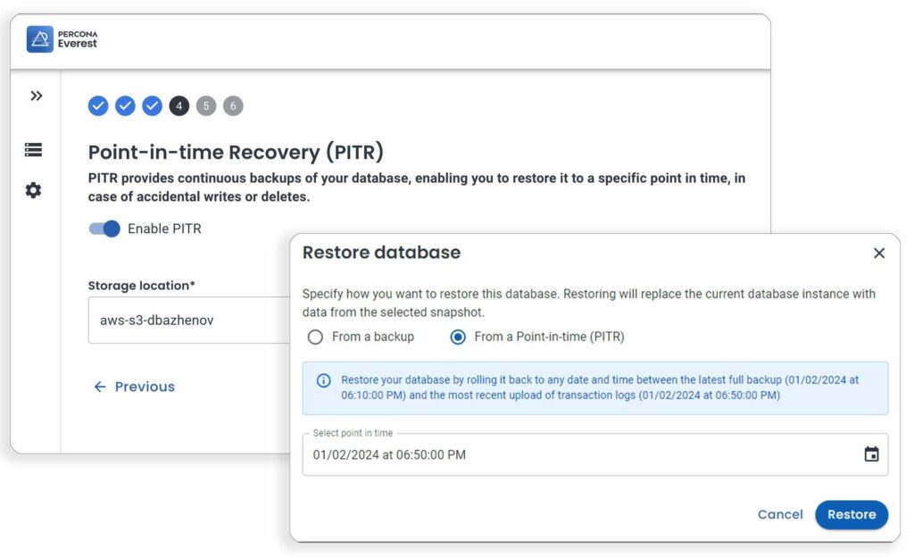Image resolution: width=914 pixels, height=558 pixels.
Task: Go to completed step two checkmark
Action: [x=126, y=106]
